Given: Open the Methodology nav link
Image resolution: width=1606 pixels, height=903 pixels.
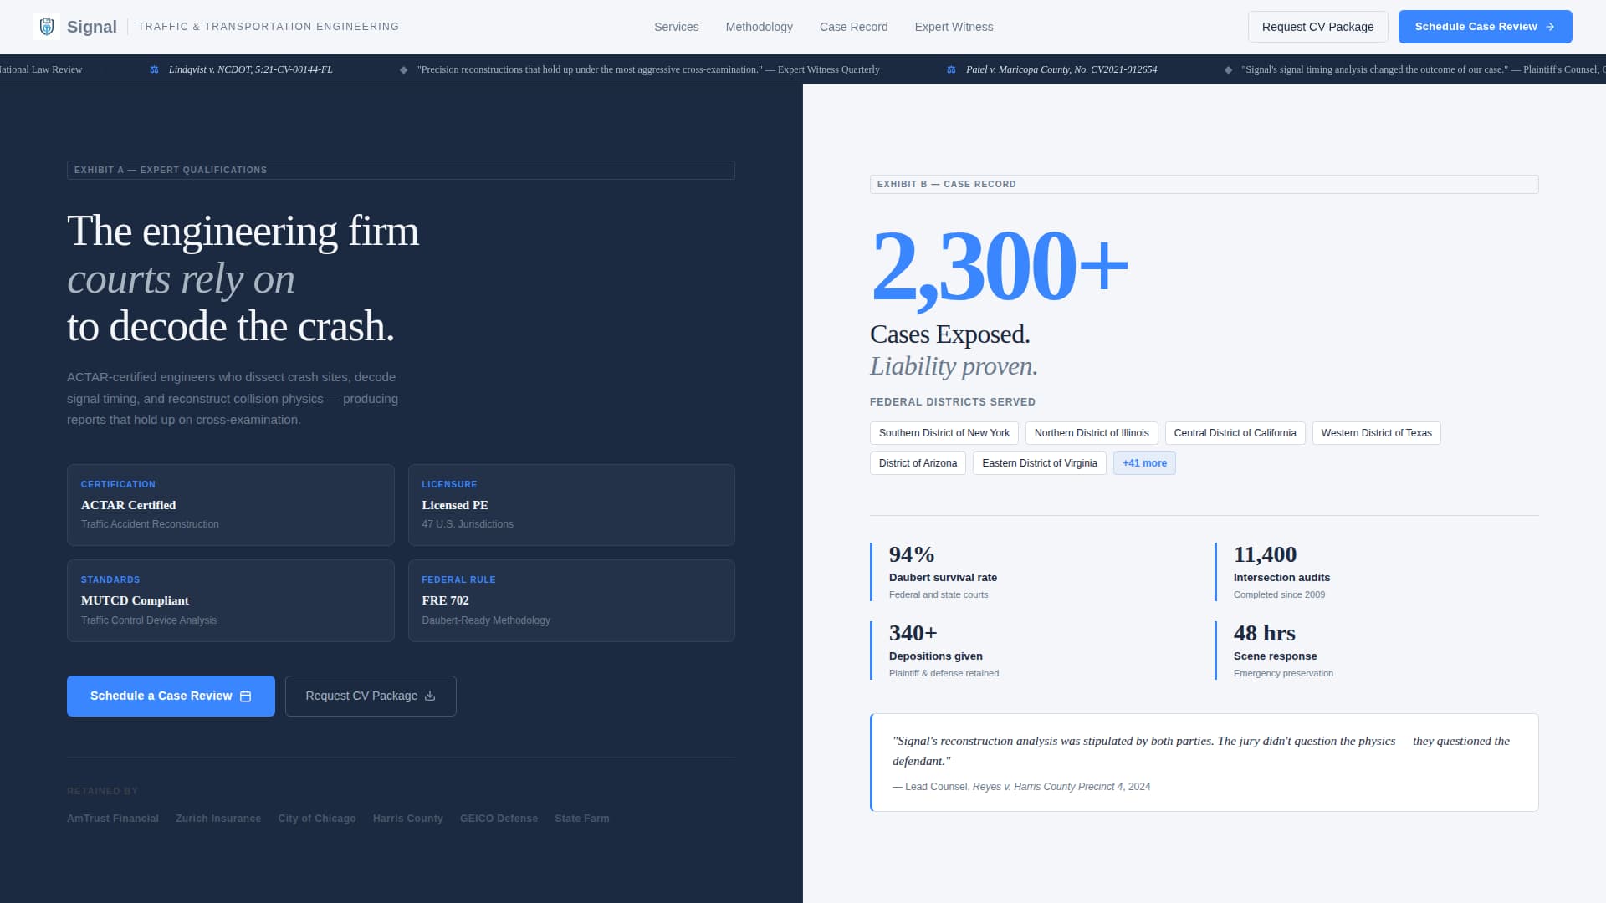Looking at the screenshot, I should tap(759, 27).
